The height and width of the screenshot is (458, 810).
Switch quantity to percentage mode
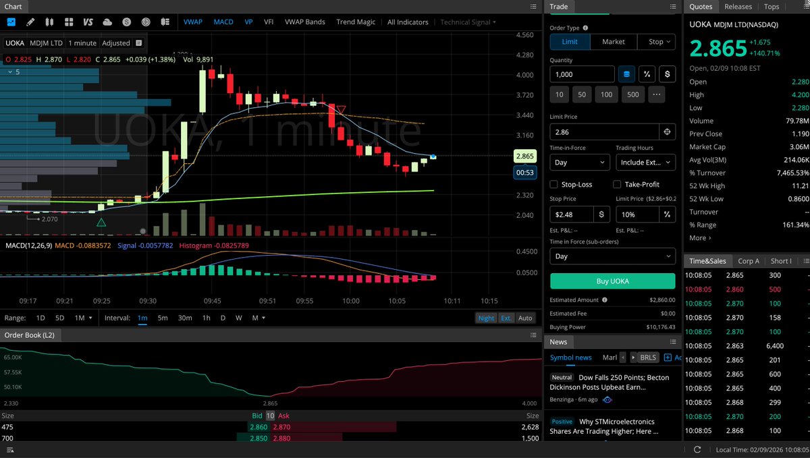click(x=647, y=74)
